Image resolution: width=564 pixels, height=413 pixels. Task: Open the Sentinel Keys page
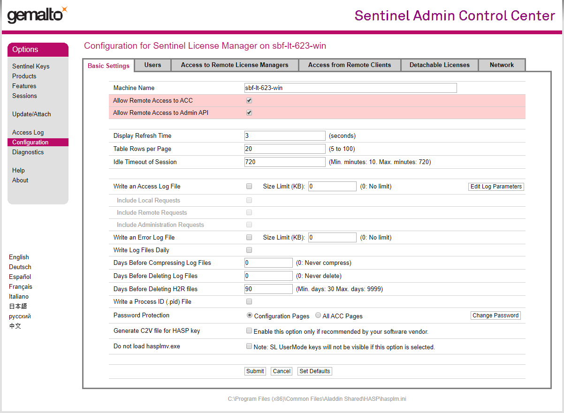click(30, 67)
